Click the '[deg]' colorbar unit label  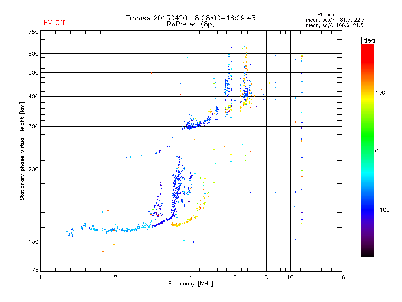(x=369, y=41)
